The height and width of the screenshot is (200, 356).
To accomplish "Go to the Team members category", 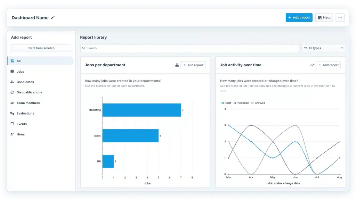I will click(x=28, y=103).
